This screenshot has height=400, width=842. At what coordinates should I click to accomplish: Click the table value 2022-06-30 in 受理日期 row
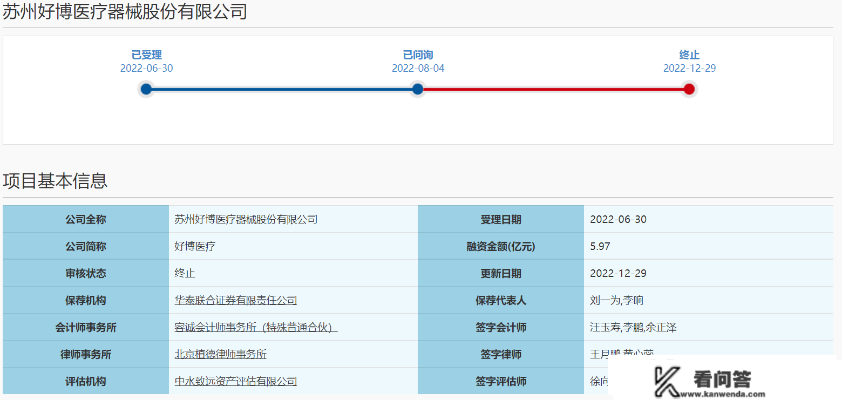pos(618,219)
